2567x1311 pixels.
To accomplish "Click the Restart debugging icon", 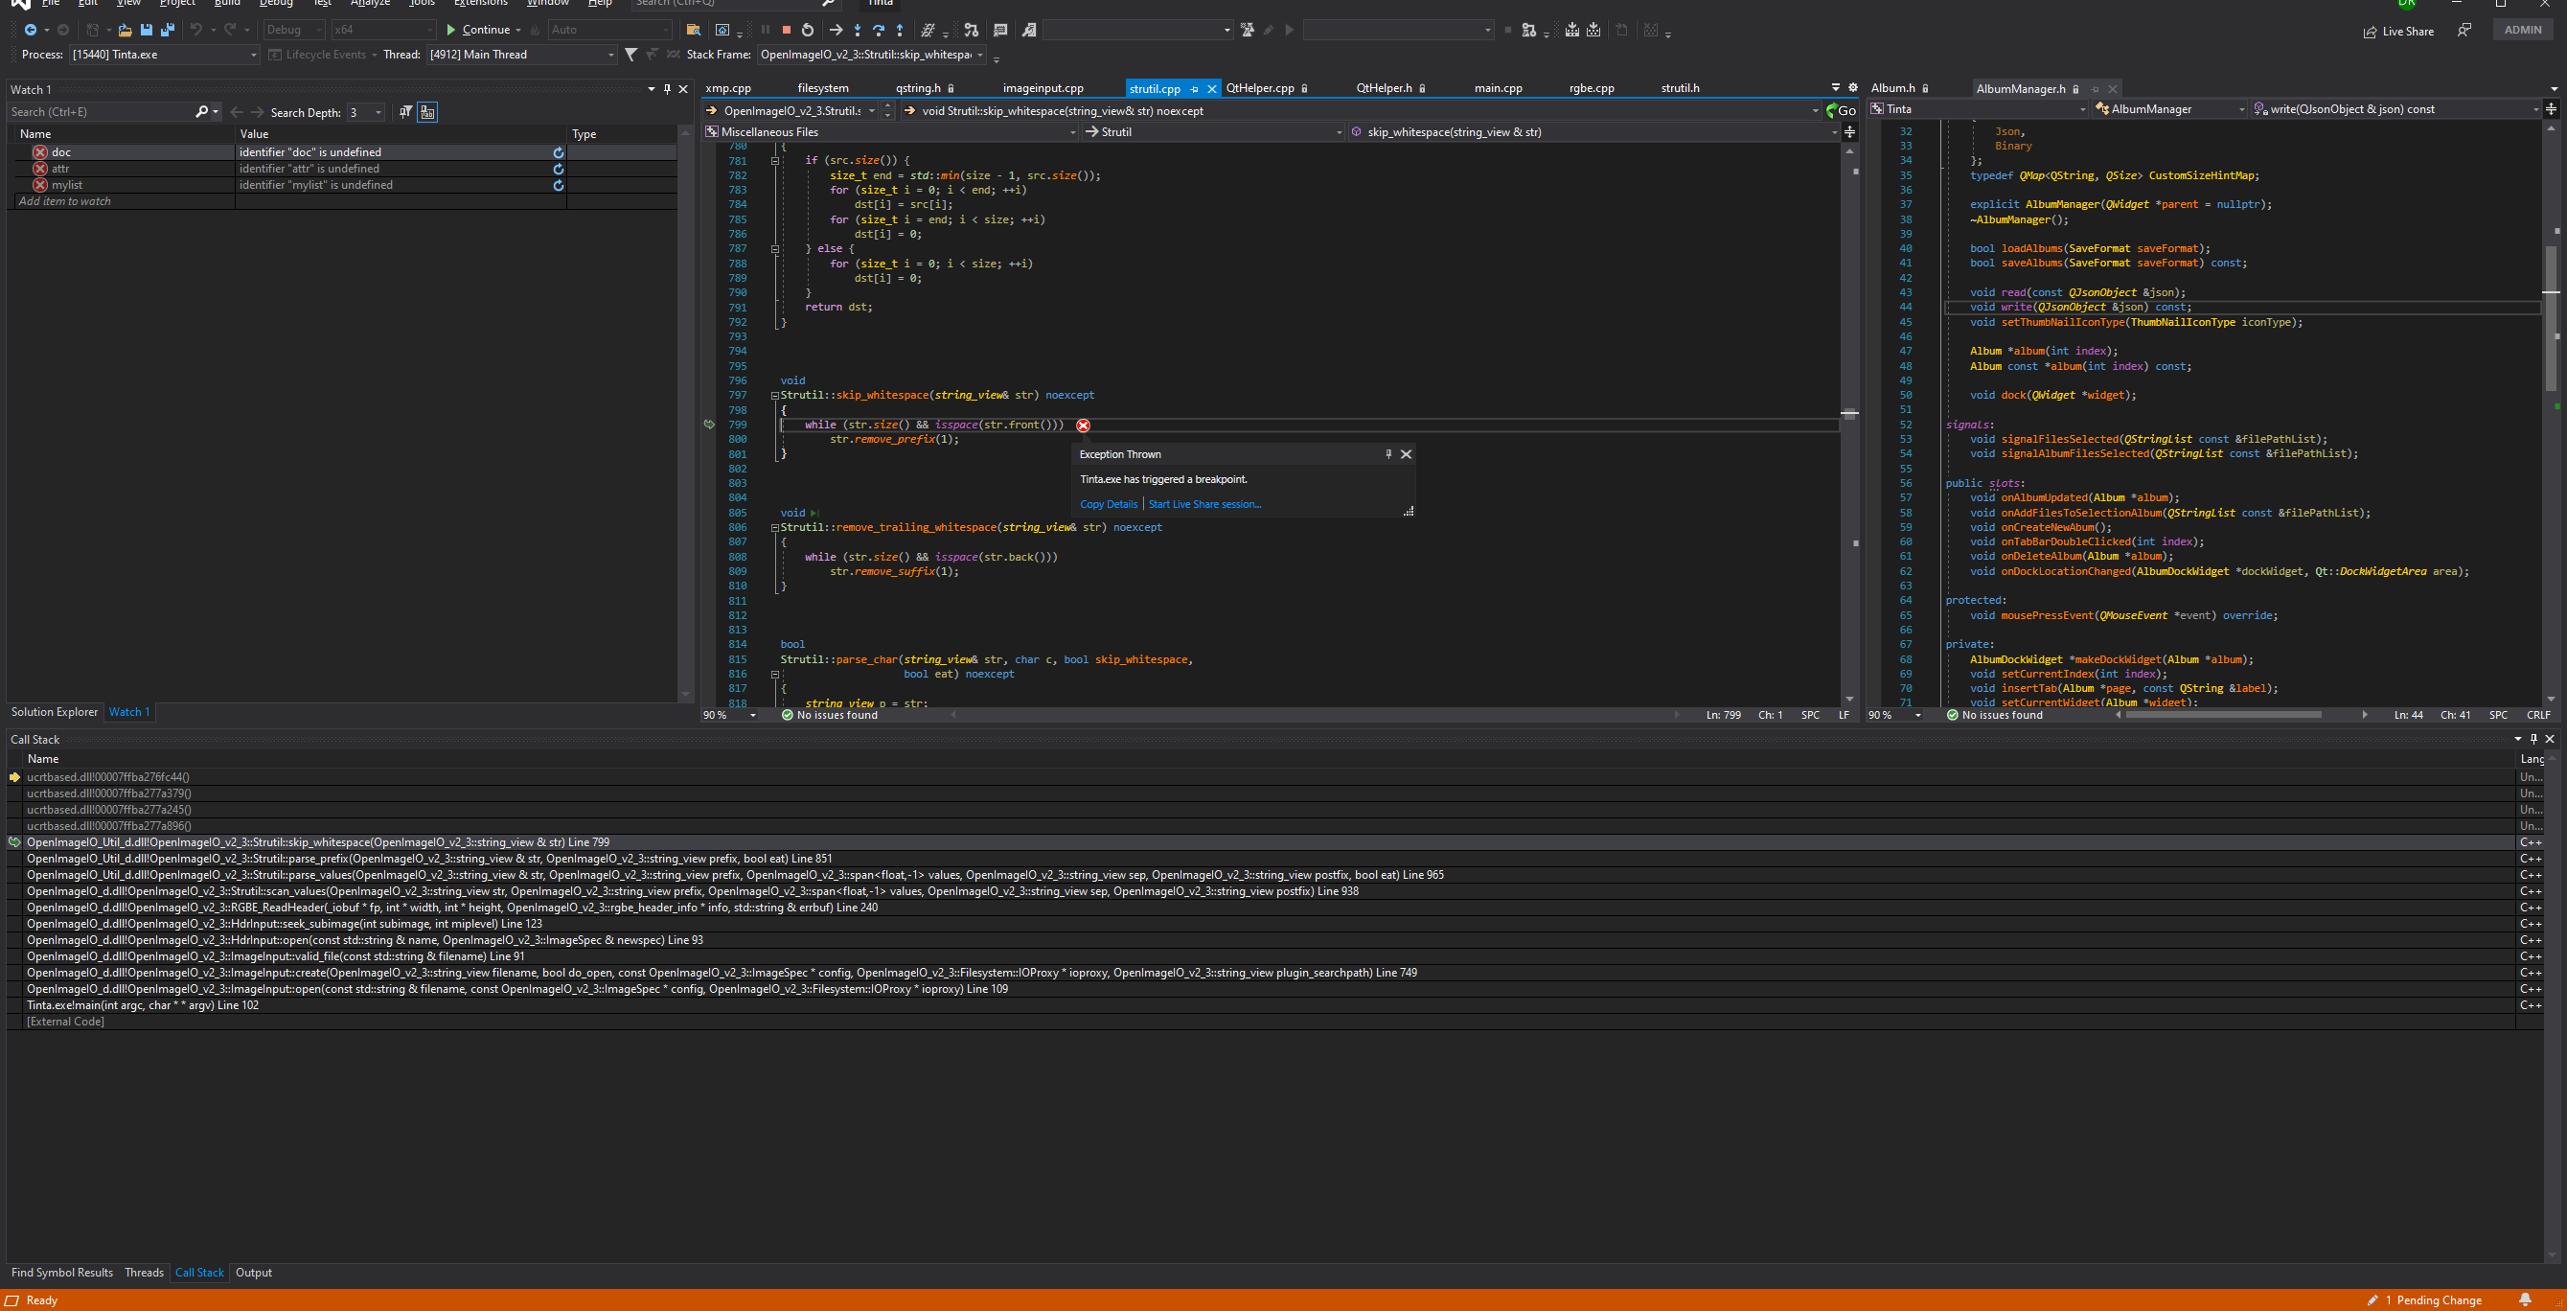I will pos(807,30).
